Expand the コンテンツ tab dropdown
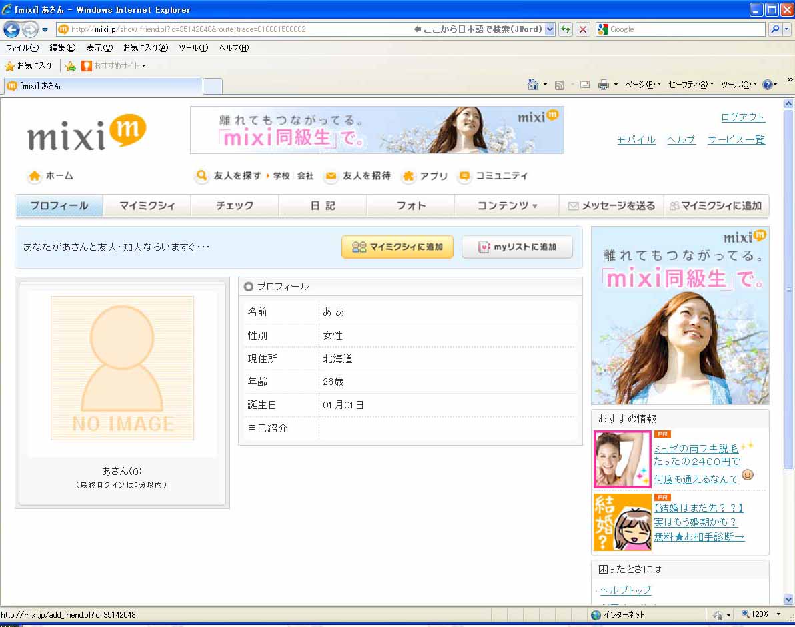The height and width of the screenshot is (627, 795). coord(507,206)
